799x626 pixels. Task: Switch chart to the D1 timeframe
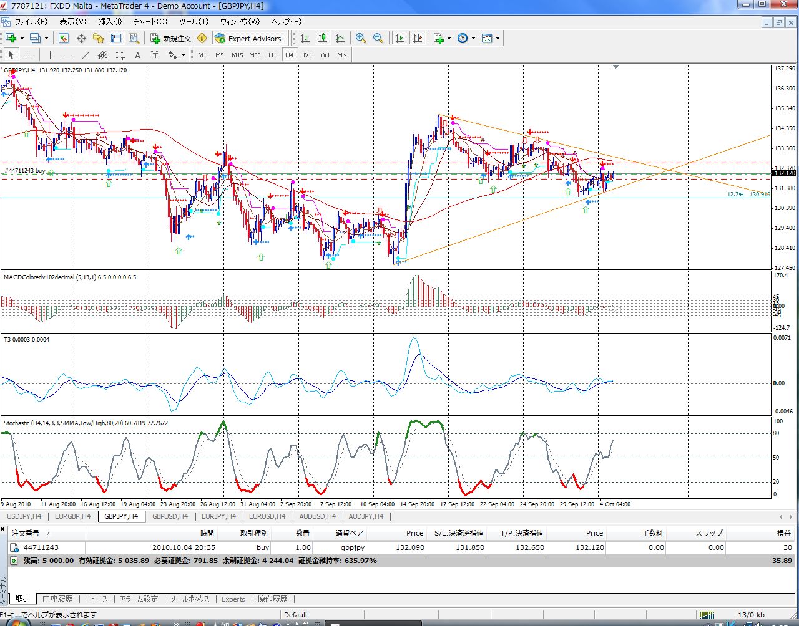pos(307,55)
